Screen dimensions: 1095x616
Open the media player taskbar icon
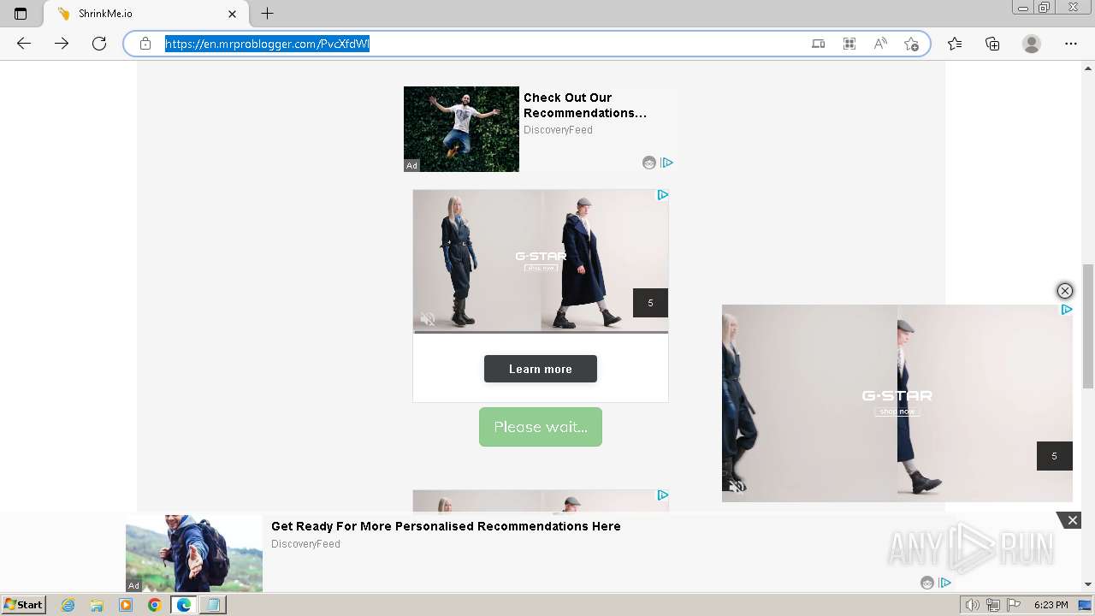(x=126, y=605)
